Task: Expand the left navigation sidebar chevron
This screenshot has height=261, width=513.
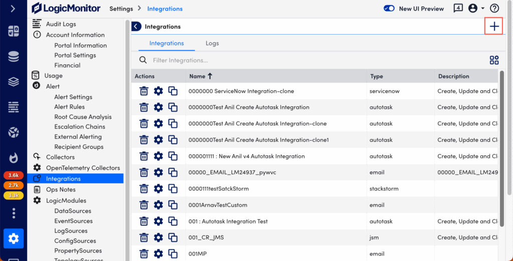Action: 13,9
